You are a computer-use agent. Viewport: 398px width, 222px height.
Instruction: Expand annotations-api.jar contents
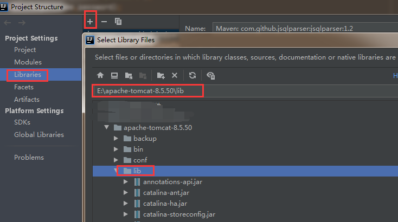126,182
